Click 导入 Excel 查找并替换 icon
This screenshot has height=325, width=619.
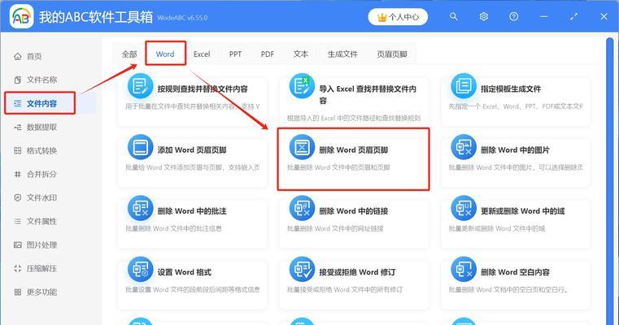pyautogui.click(x=302, y=86)
